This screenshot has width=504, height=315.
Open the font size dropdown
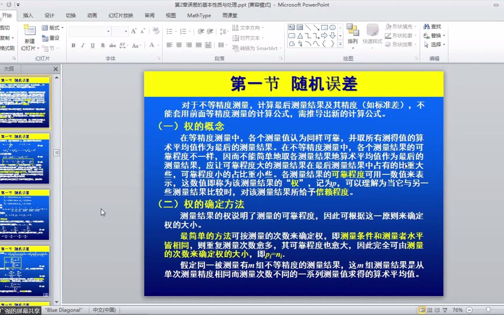(x=126, y=31)
